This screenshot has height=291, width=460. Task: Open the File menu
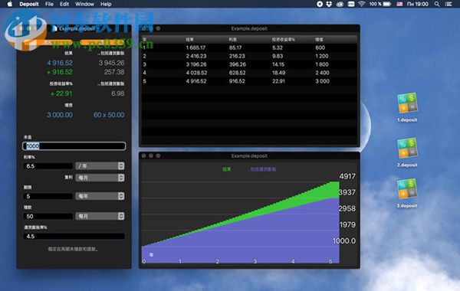click(x=49, y=4)
